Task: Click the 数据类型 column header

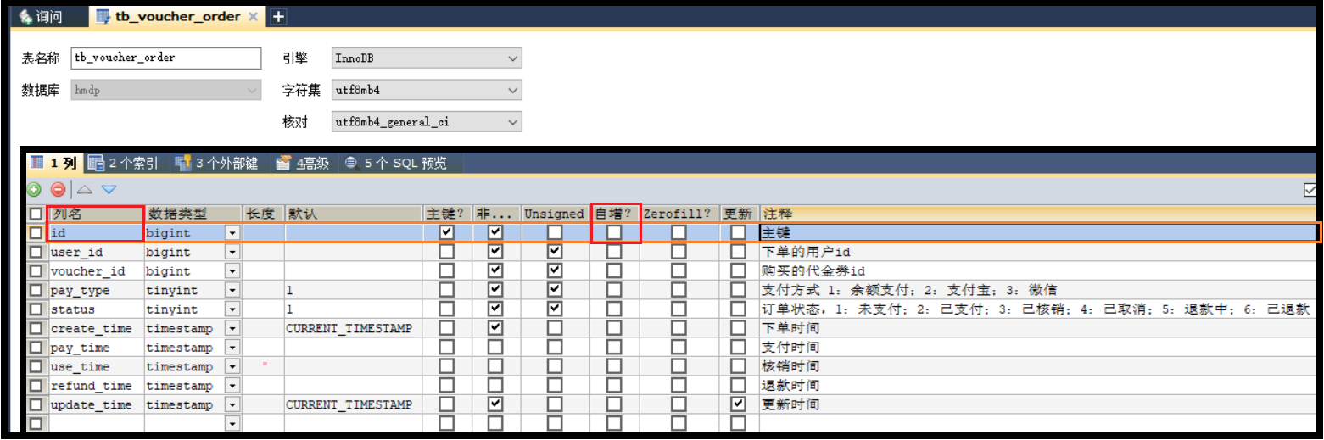Action: [x=193, y=214]
